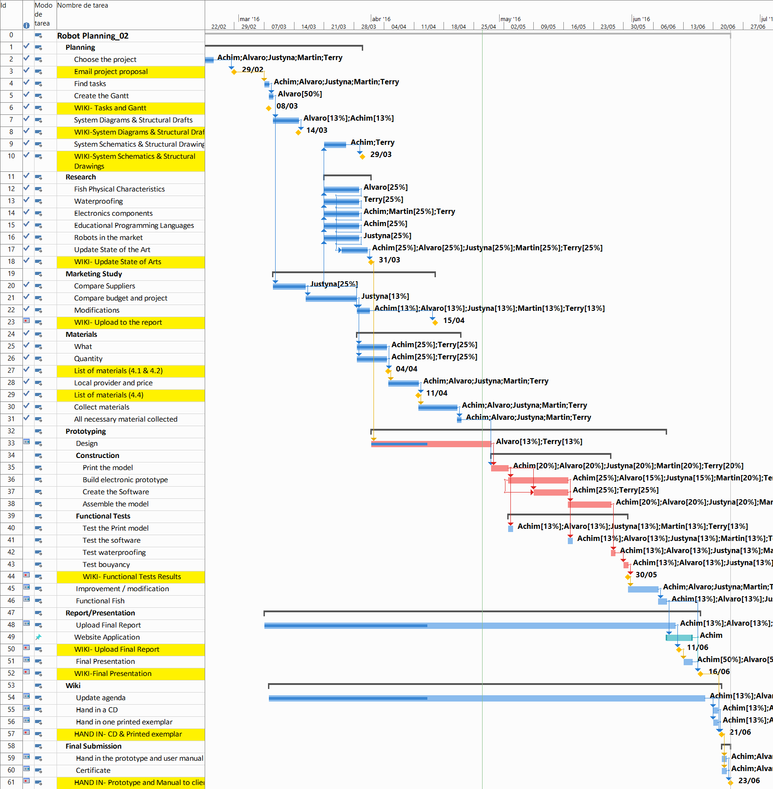Select the yellow Email project proposal task

(x=111, y=72)
